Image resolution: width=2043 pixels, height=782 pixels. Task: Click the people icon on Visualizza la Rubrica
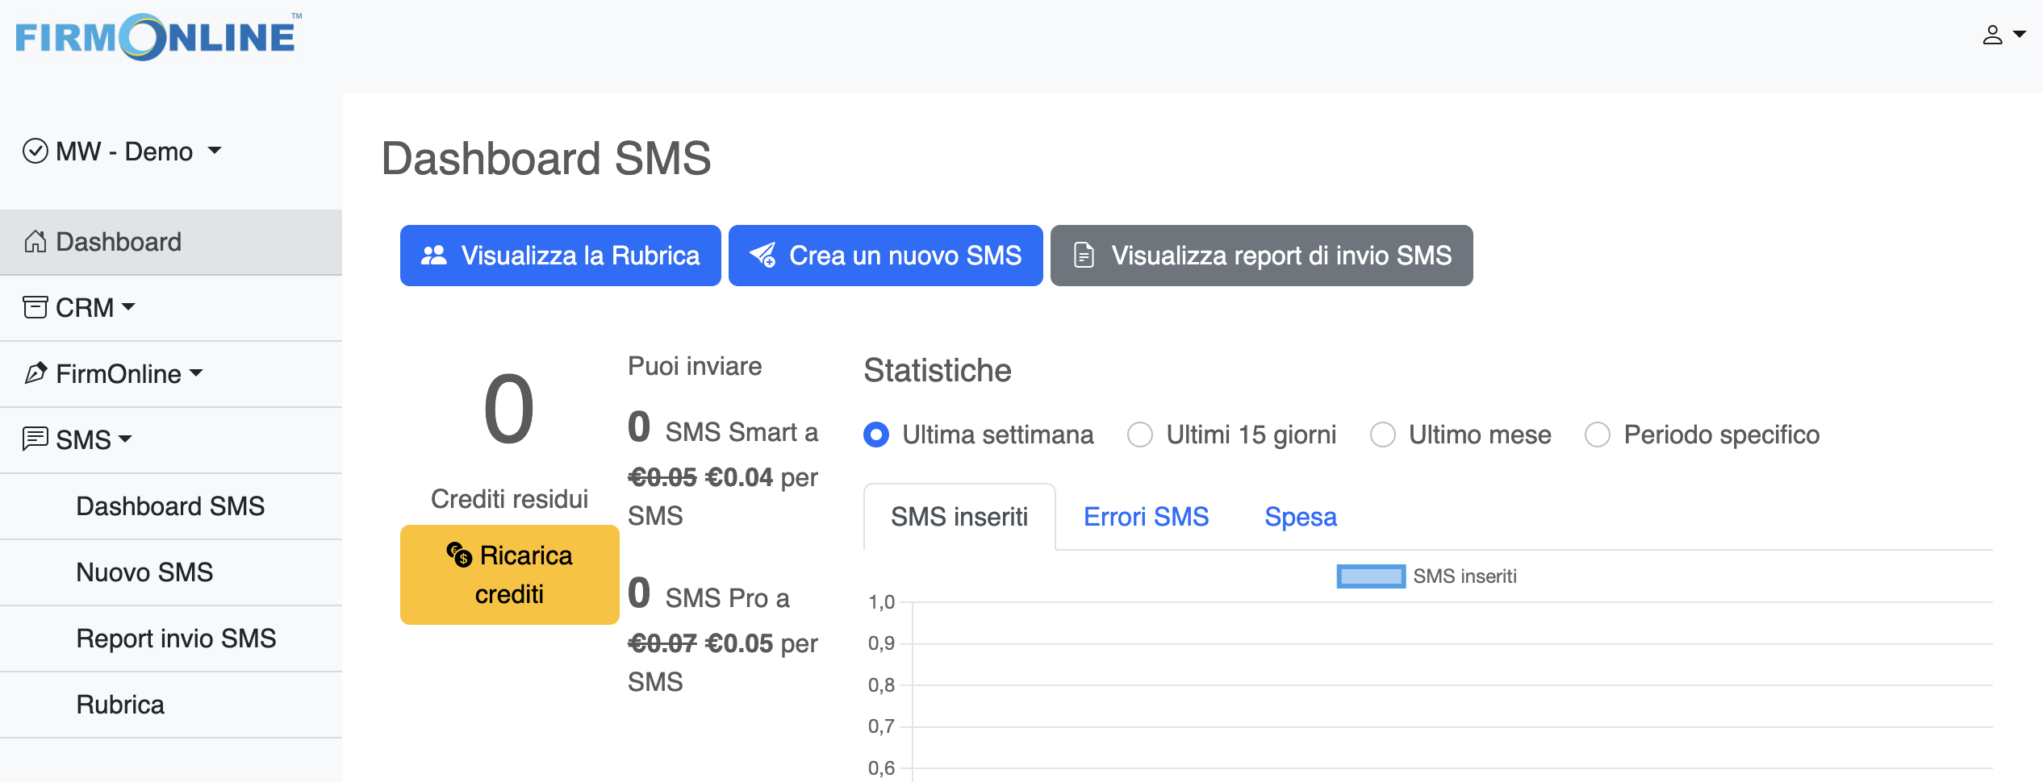point(433,256)
